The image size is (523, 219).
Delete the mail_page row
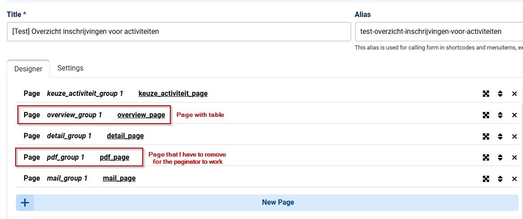(515, 178)
